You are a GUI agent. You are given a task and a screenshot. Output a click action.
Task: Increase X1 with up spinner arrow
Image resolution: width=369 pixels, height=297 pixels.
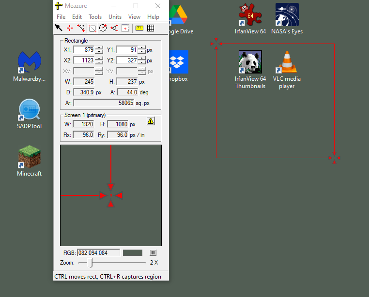tap(99, 48)
